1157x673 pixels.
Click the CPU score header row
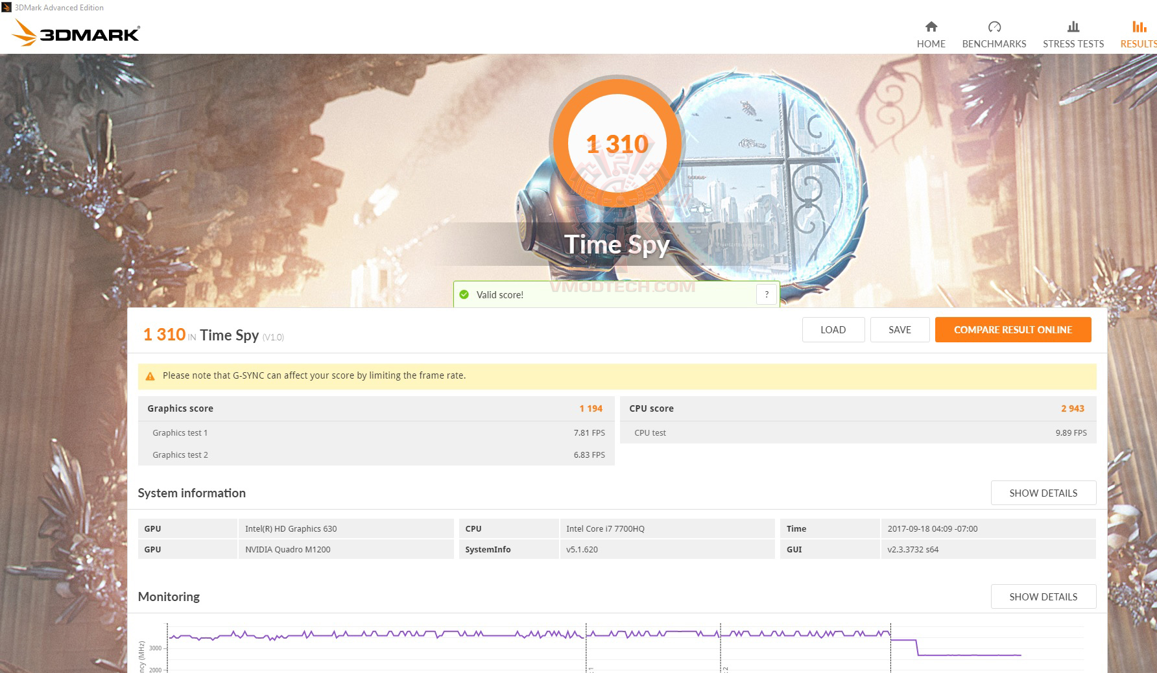tap(857, 408)
